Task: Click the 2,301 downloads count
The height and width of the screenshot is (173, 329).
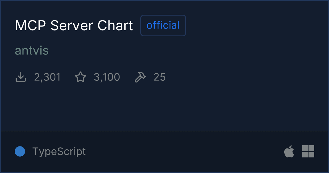Action: [47, 77]
